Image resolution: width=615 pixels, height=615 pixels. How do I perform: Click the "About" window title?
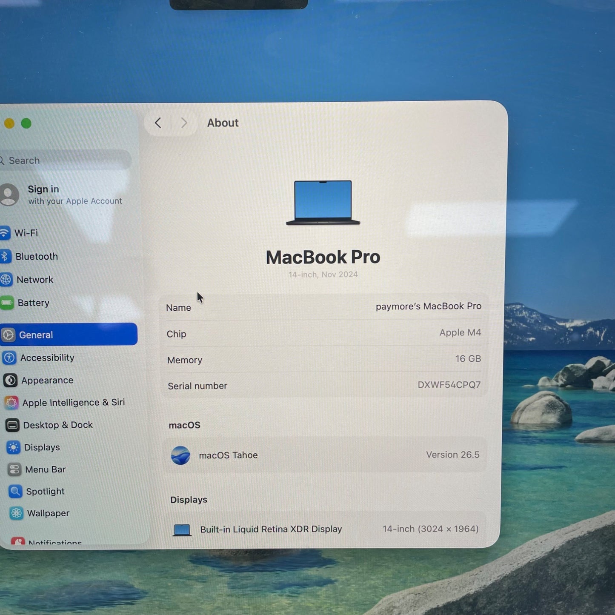coord(223,123)
